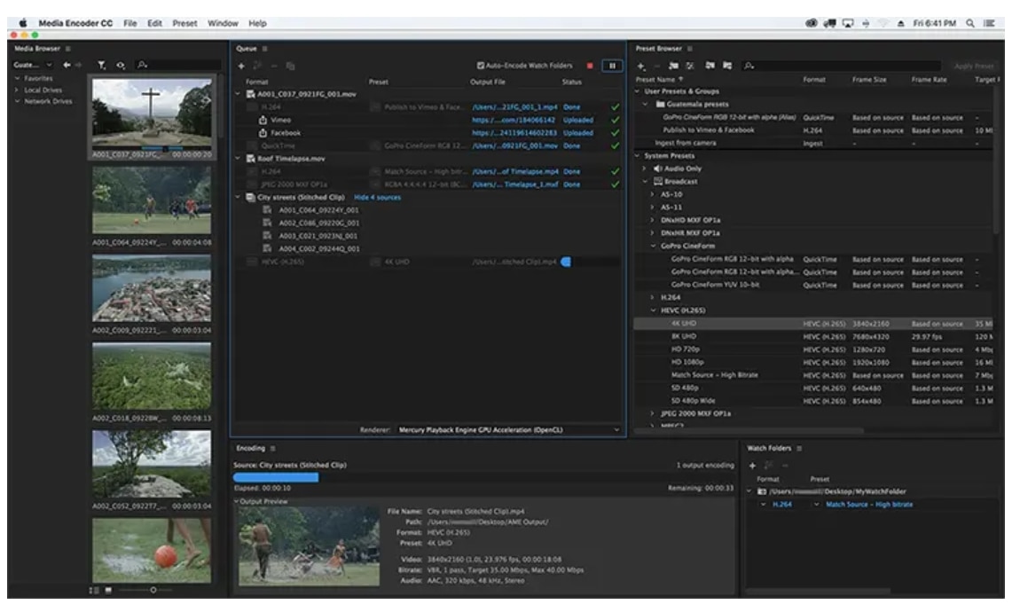Click the Apply Preset button
The image size is (1020, 612).
(973, 67)
